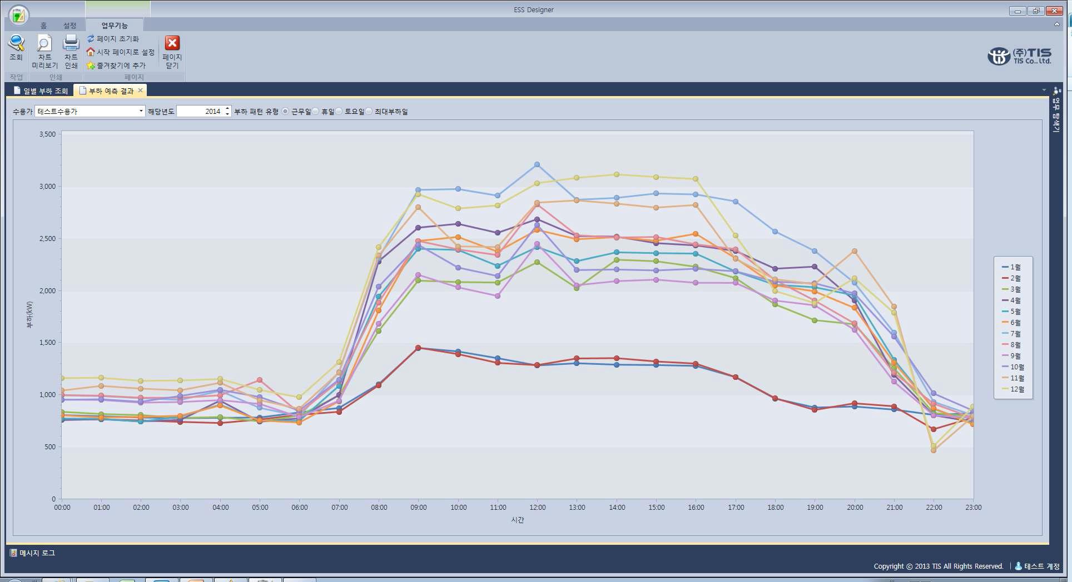
Task: Switch to the 설정 ribbon tab
Action: [x=70, y=26]
